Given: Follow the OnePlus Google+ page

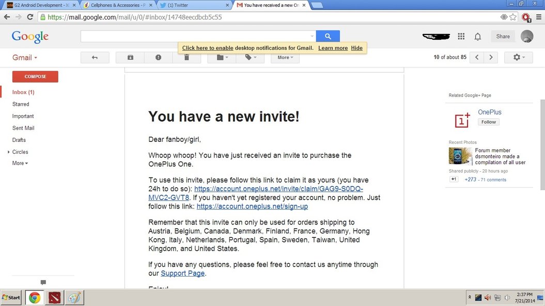Looking at the screenshot, I should pos(488,122).
